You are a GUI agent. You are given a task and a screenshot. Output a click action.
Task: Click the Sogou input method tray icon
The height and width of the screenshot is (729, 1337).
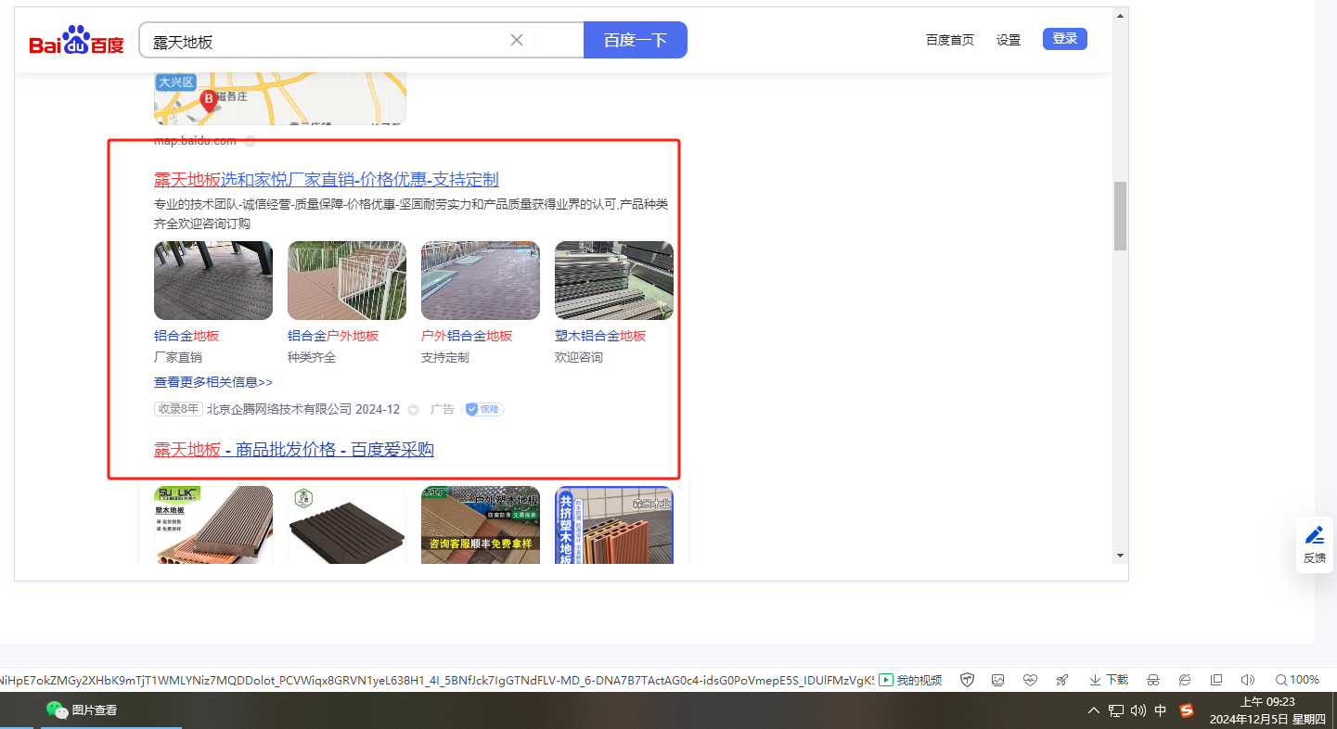(1187, 711)
